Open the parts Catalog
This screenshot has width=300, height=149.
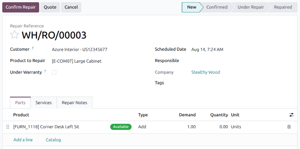[x=53, y=140]
